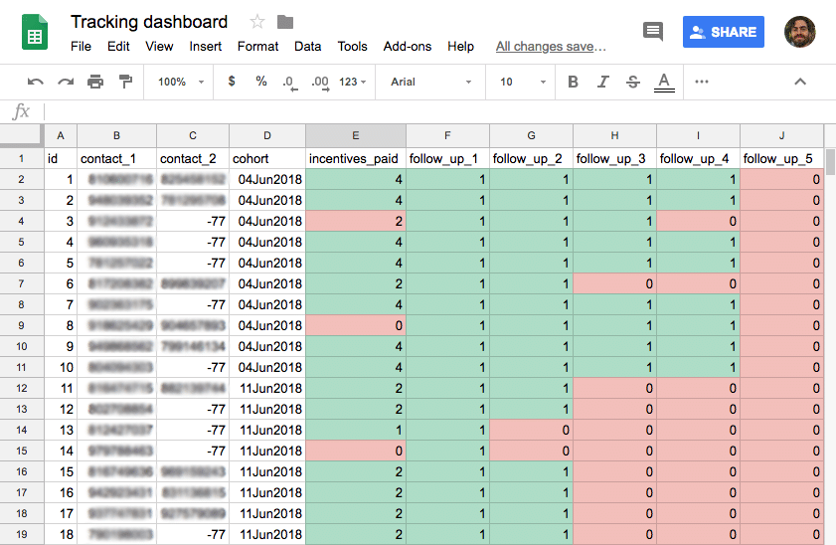Open the Edit menu

pyautogui.click(x=118, y=47)
